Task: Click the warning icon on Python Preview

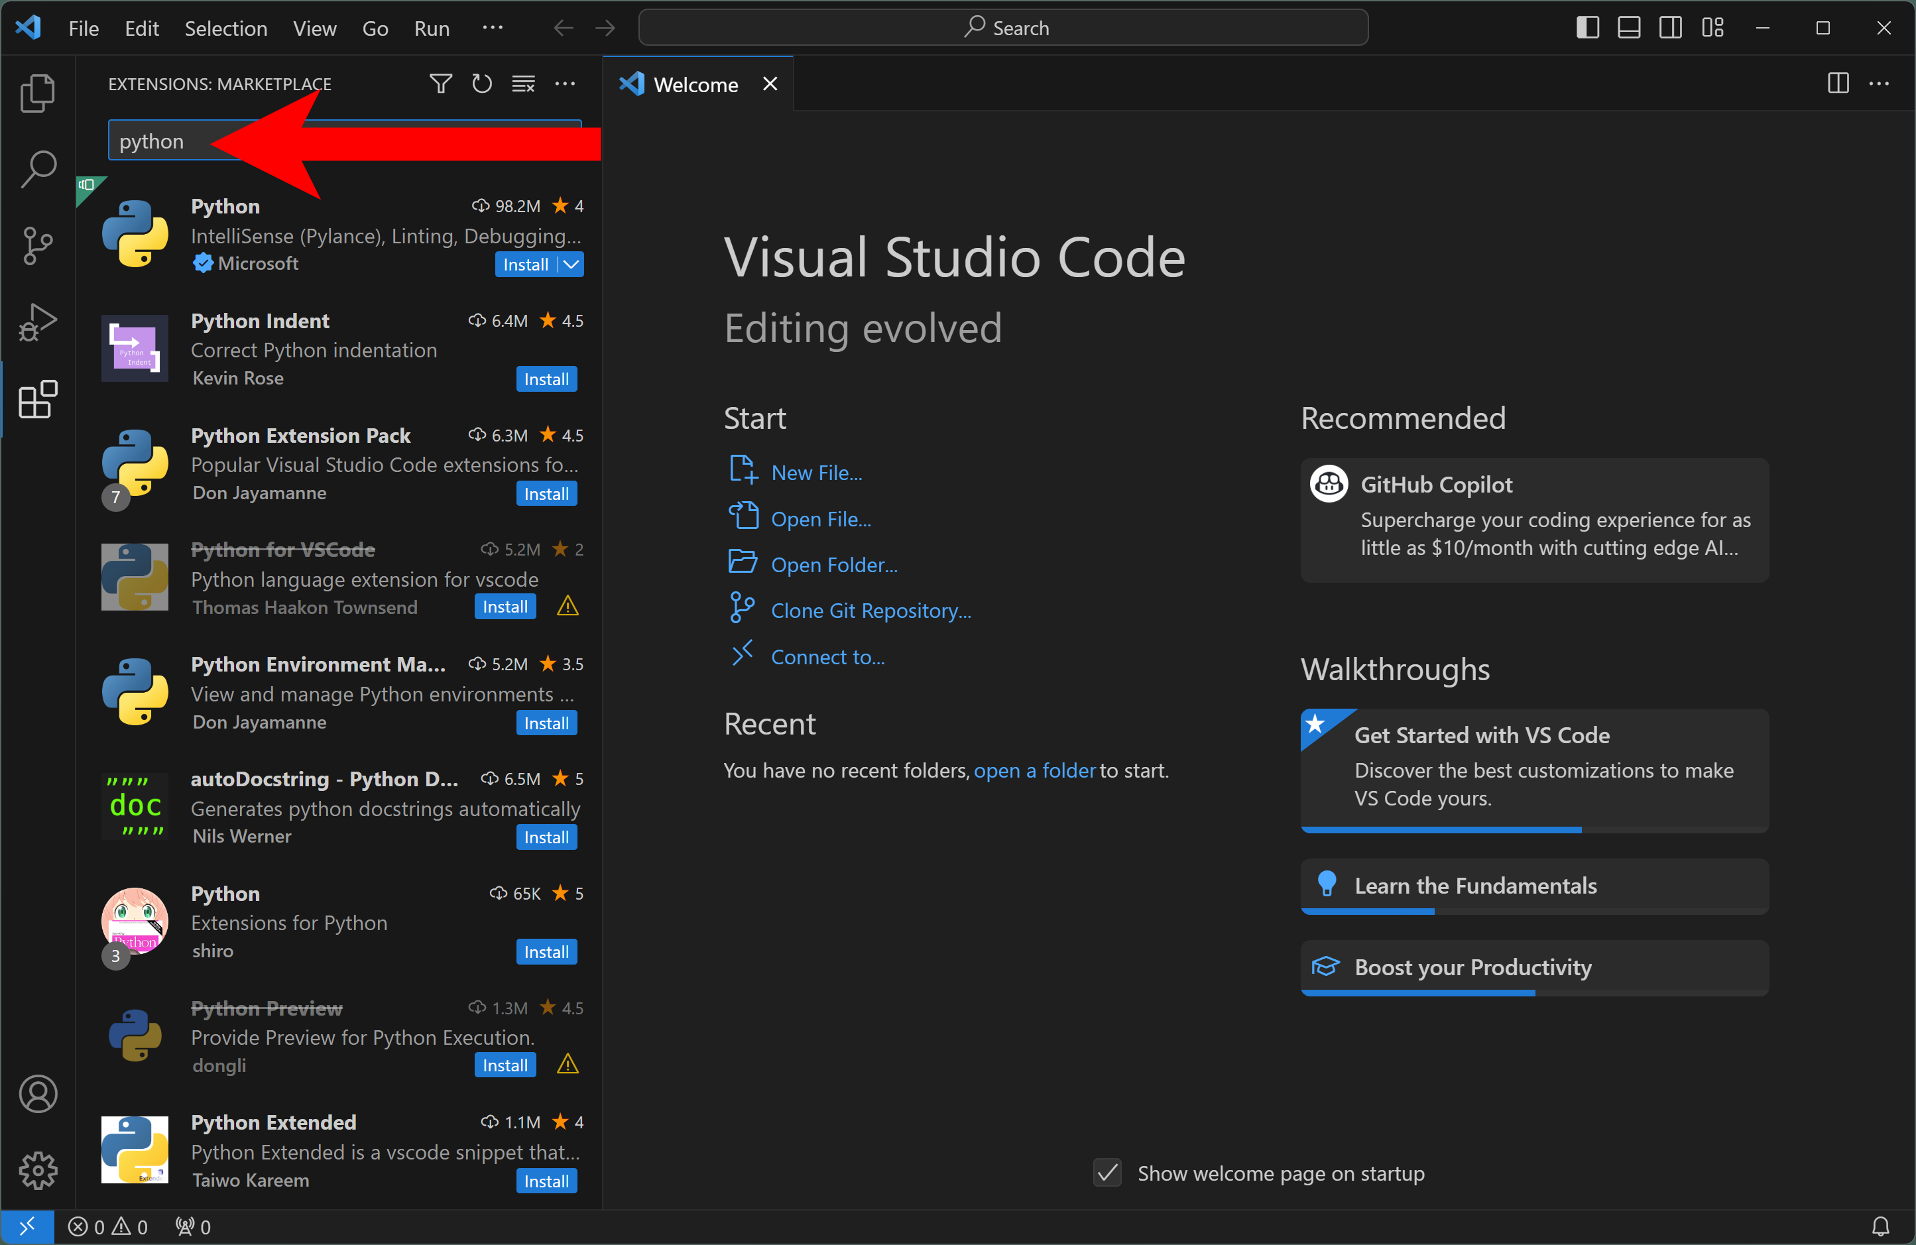Action: click(568, 1065)
